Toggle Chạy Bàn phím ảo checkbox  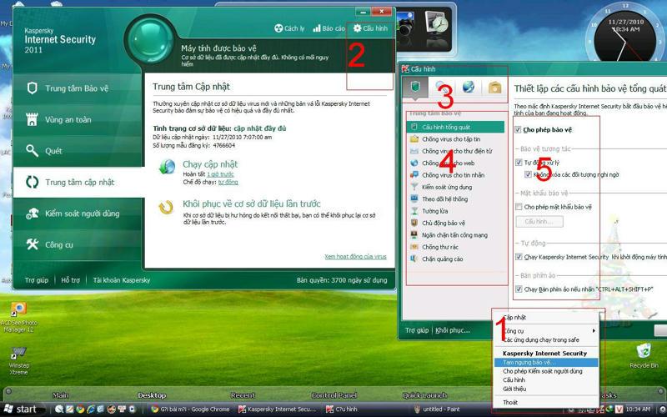pos(519,289)
